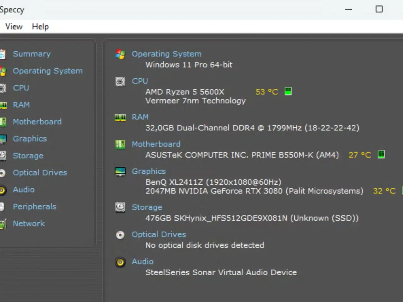Select Network in the sidebar
The width and height of the screenshot is (403, 302).
click(29, 224)
